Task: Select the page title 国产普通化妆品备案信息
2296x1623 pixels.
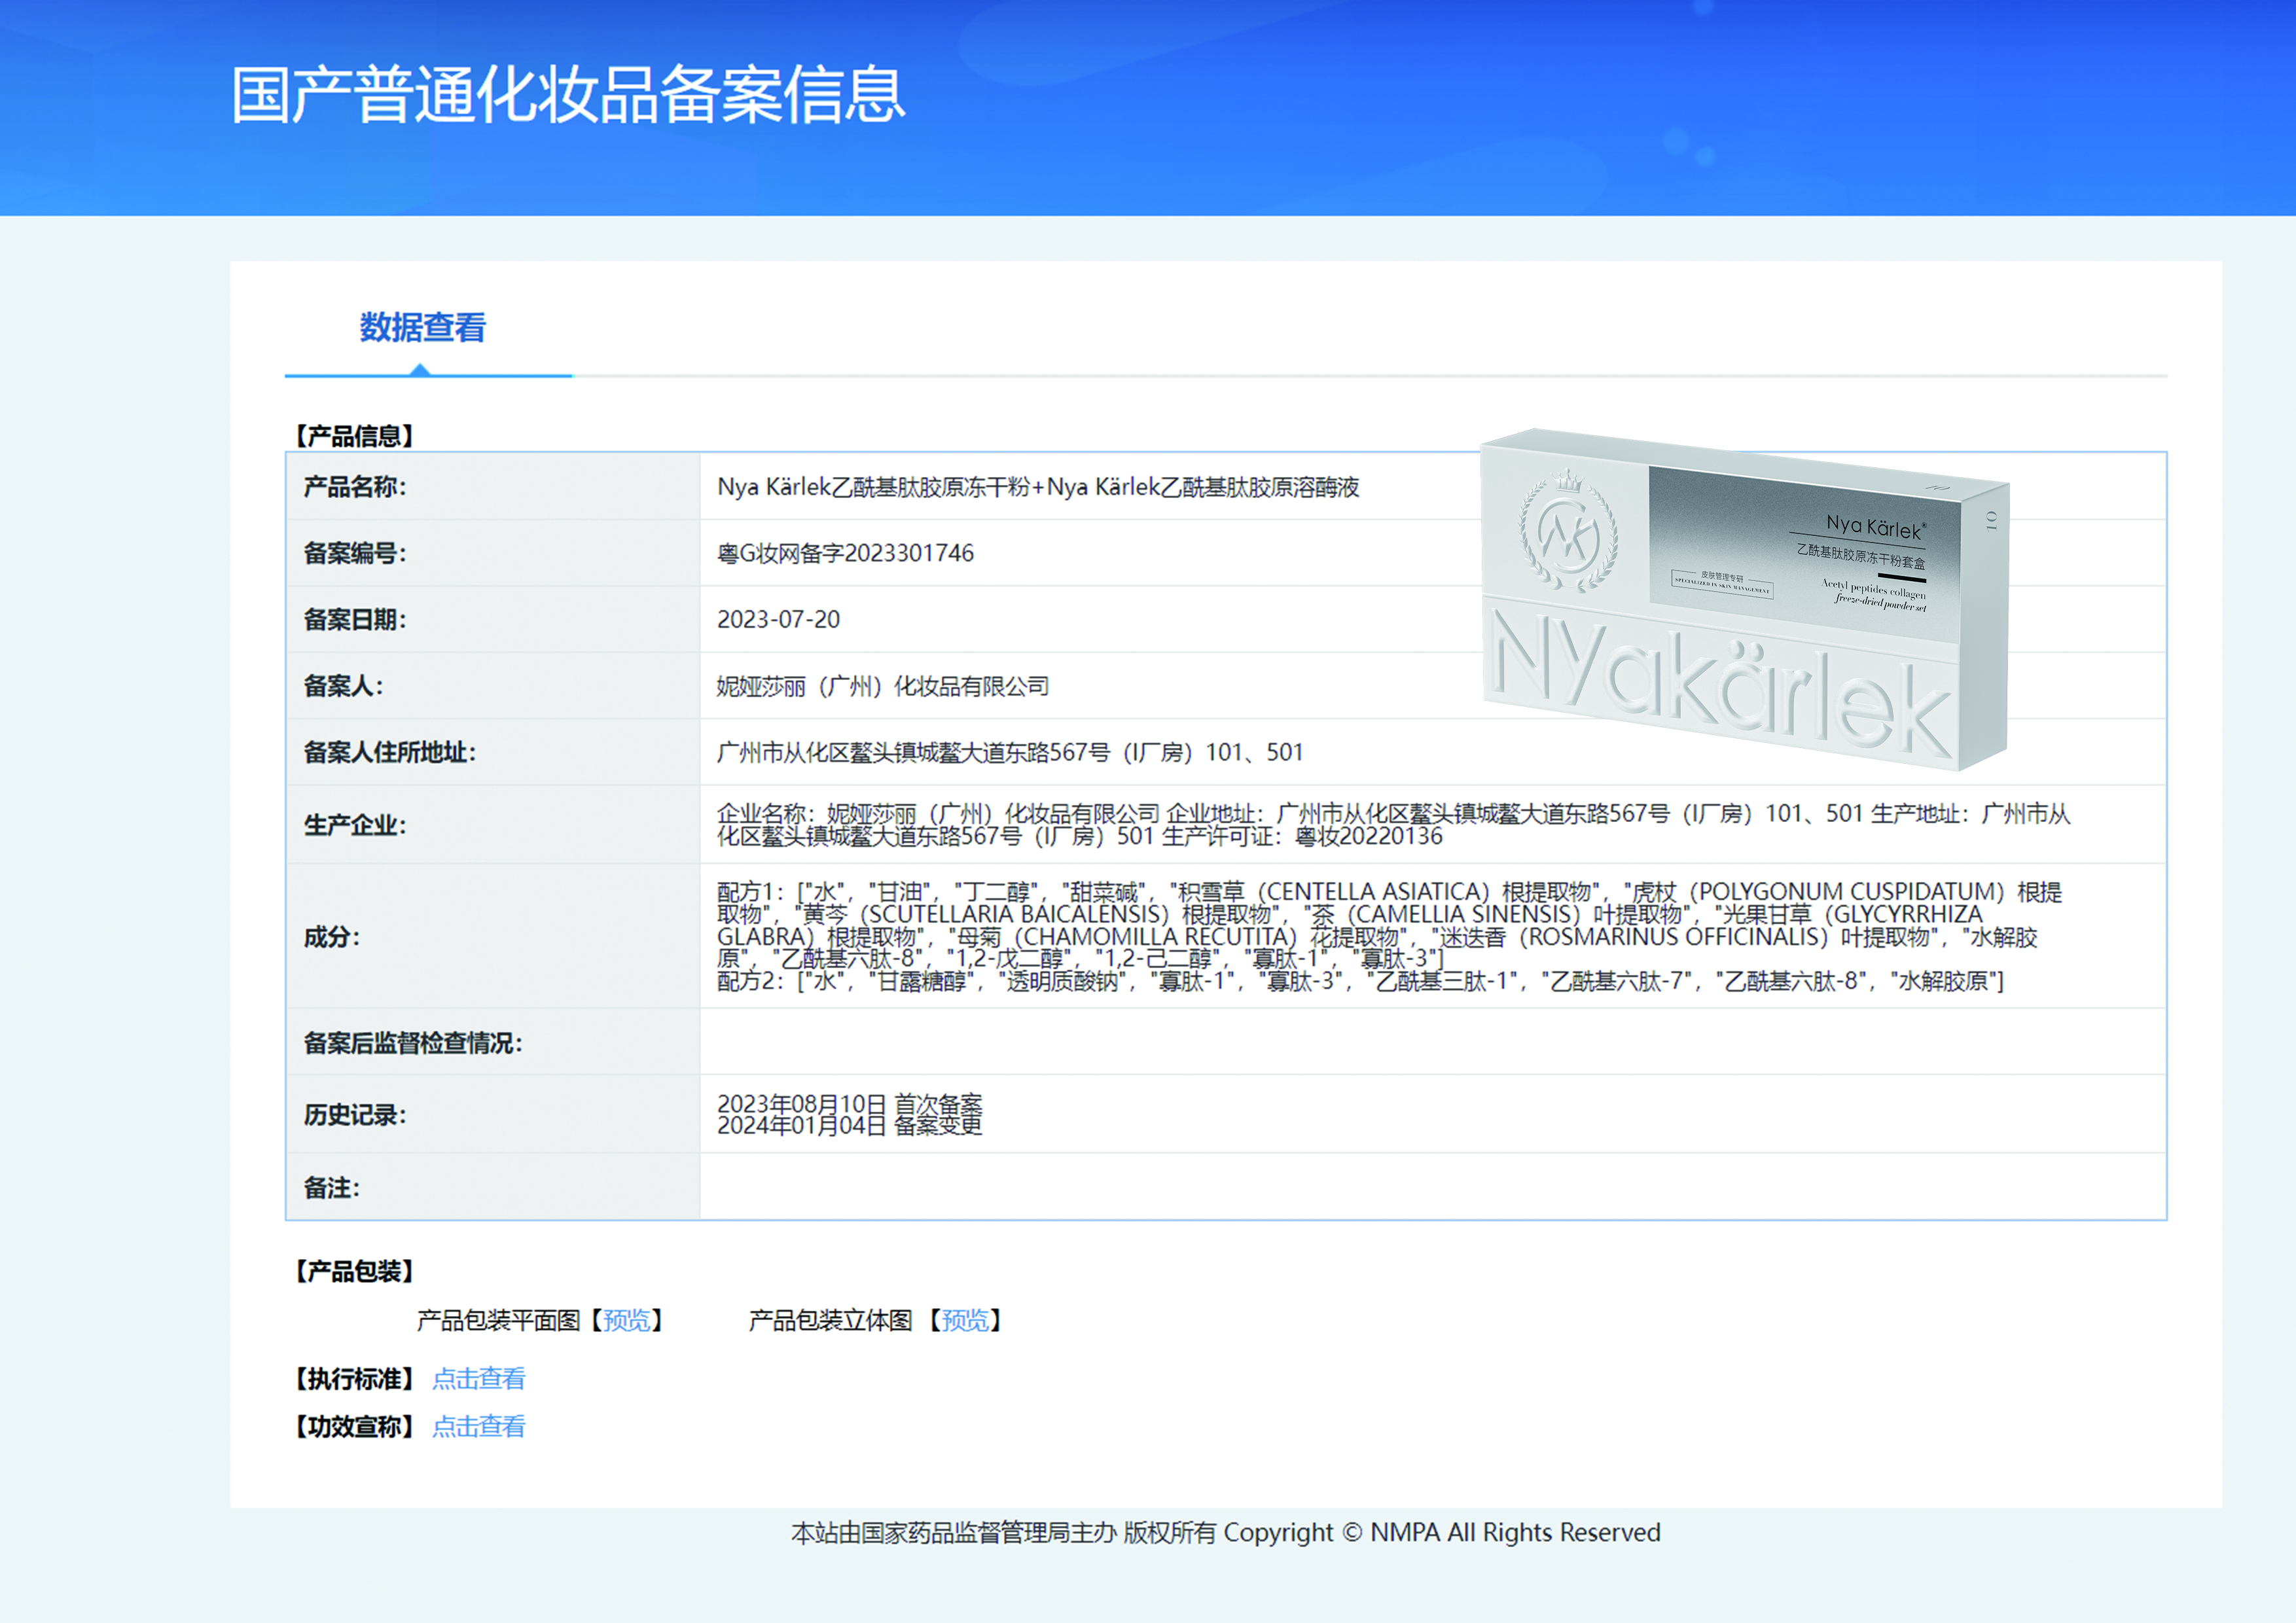Action: coord(568,95)
